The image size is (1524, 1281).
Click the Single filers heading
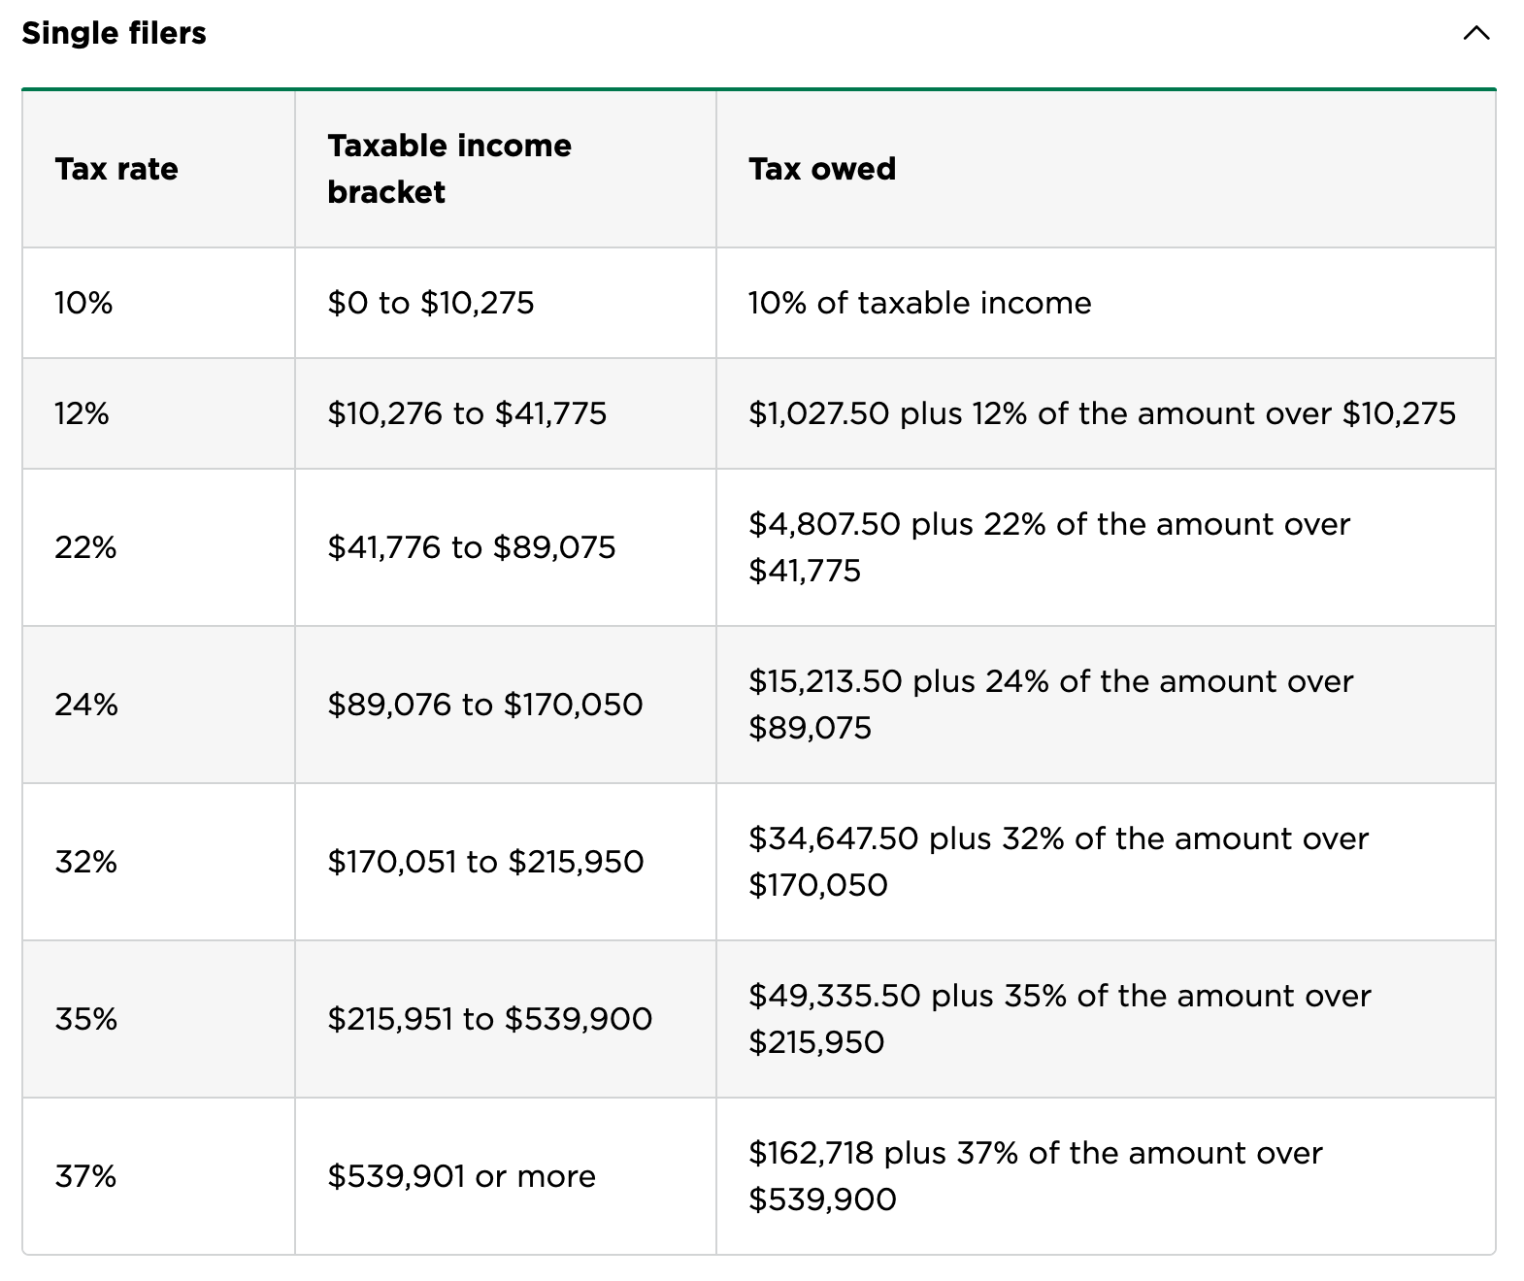[x=115, y=34]
